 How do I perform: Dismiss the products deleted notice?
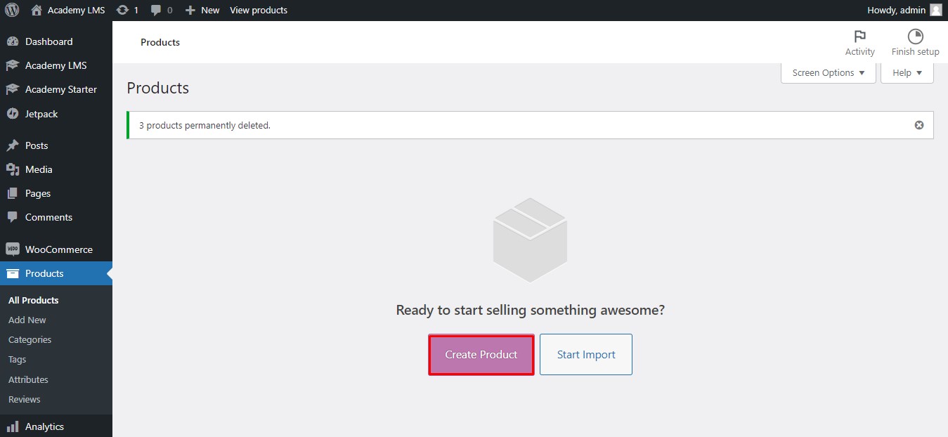[x=918, y=125]
